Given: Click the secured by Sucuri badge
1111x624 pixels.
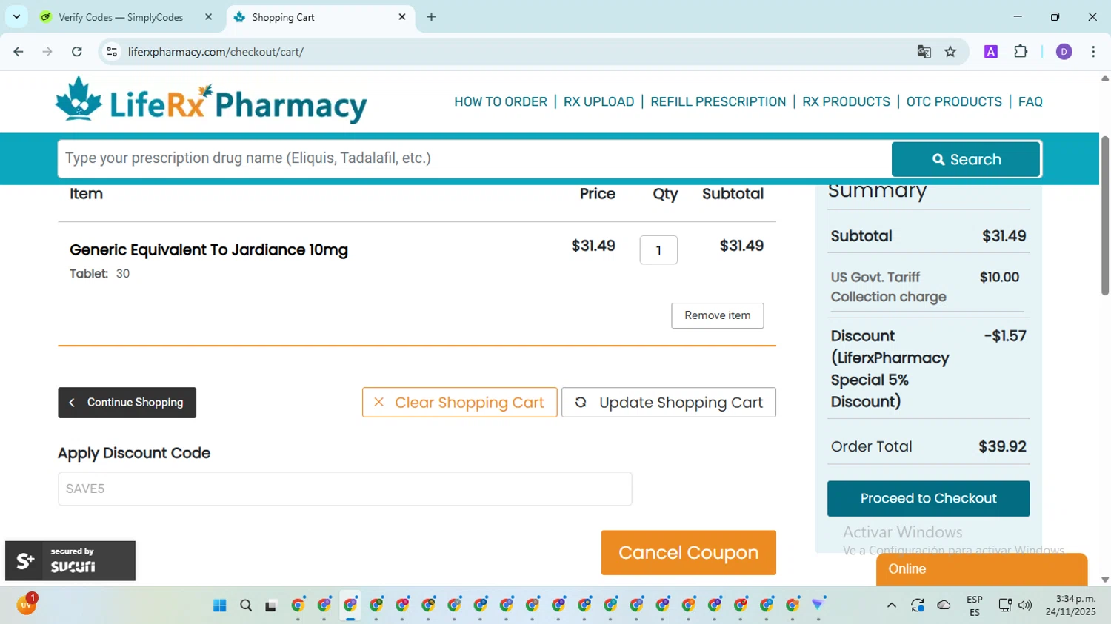Looking at the screenshot, I should [x=70, y=560].
